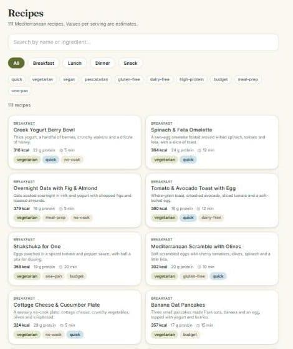293x349 pixels.
Task: Click budget tag on Shakshuka for One
Action: click(77, 276)
